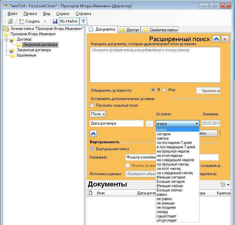Choose между option in list
Viewport: 235px width, 225px height.
(x=178, y=212)
